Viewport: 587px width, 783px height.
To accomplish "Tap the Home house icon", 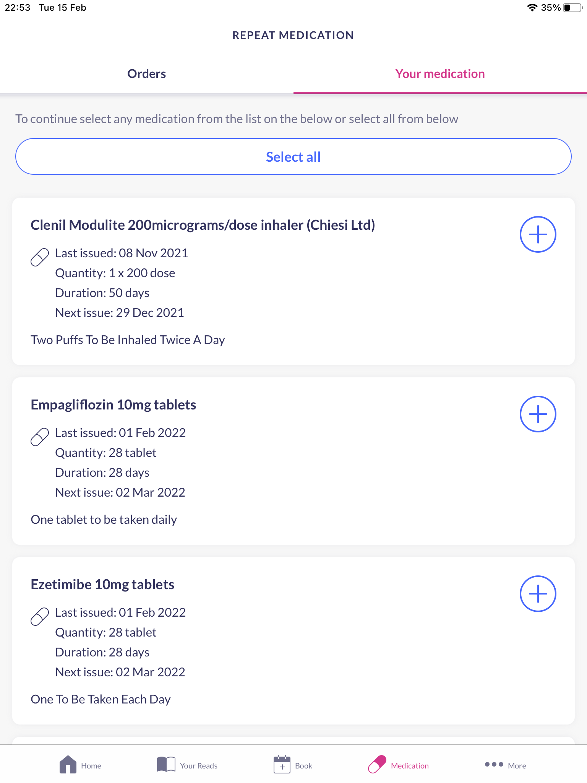I will [x=68, y=765].
